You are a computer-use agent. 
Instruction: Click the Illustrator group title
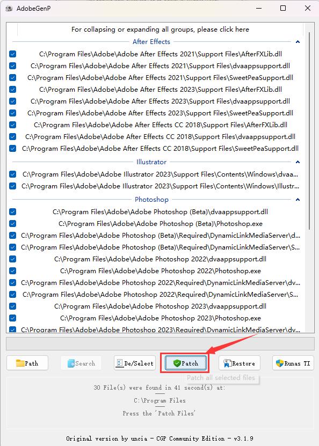(151, 162)
